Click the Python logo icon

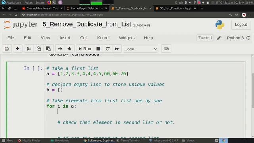tap(220, 25)
